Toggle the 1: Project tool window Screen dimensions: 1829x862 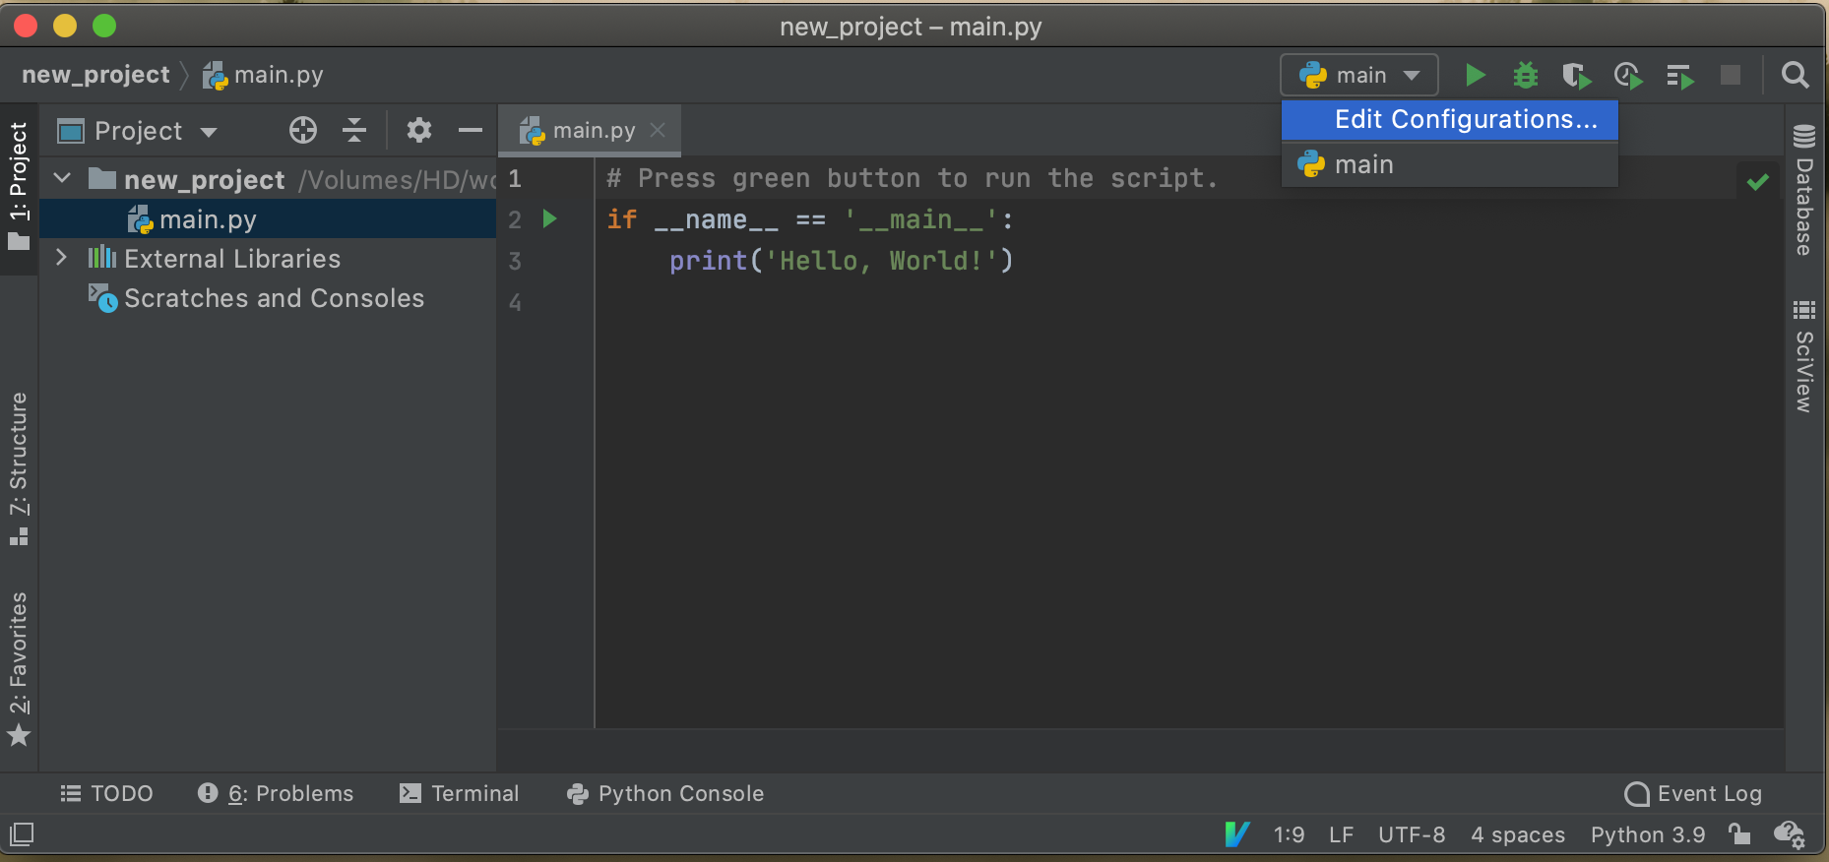point(19,185)
